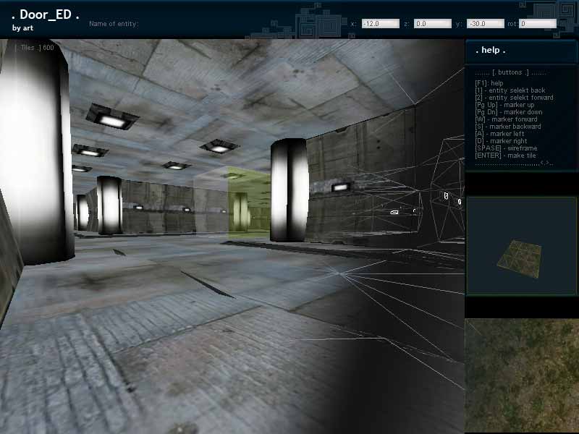Image resolution: width=579 pixels, height=434 pixels.
Task: Click the Door_ED title logo
Action: 45,15
